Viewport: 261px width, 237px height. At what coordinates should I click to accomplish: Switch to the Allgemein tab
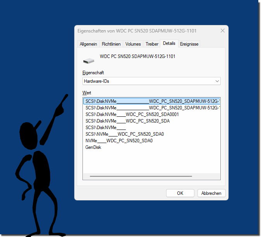click(x=88, y=44)
